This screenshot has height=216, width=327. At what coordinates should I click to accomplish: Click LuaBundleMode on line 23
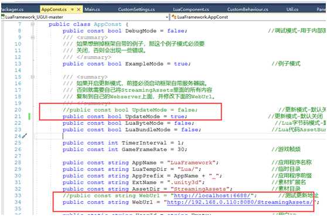pyautogui.click(x=148, y=129)
